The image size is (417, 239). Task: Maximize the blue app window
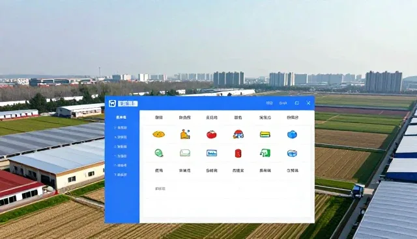297,103
